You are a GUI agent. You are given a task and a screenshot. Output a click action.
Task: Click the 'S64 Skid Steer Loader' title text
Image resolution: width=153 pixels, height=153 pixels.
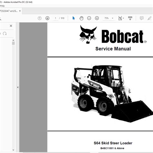[x=113, y=143]
